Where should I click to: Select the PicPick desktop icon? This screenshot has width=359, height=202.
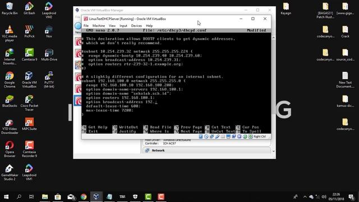pos(29,31)
